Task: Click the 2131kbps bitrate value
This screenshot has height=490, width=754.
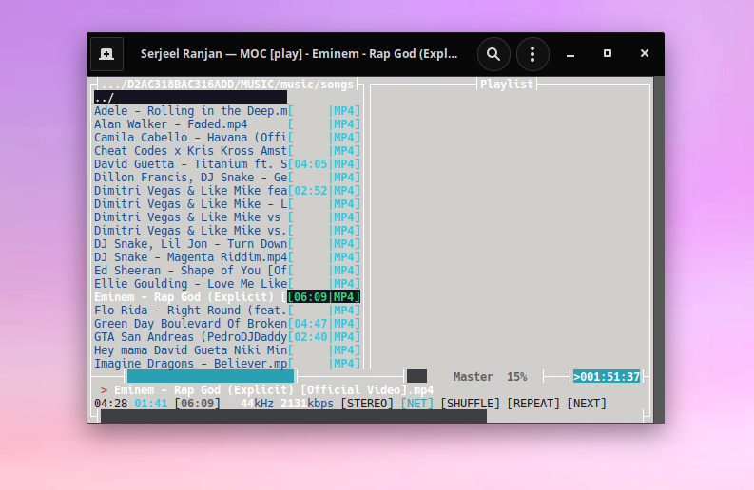Action: 307,403
